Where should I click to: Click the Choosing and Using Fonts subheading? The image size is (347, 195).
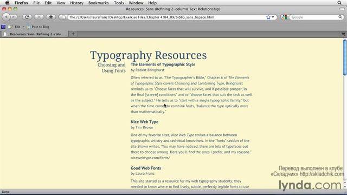click(x=112, y=68)
